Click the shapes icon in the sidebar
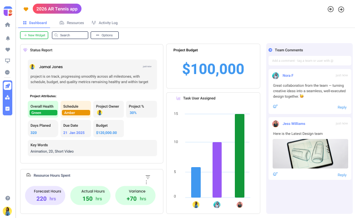Screen dimensions: 355x218 tap(7, 97)
